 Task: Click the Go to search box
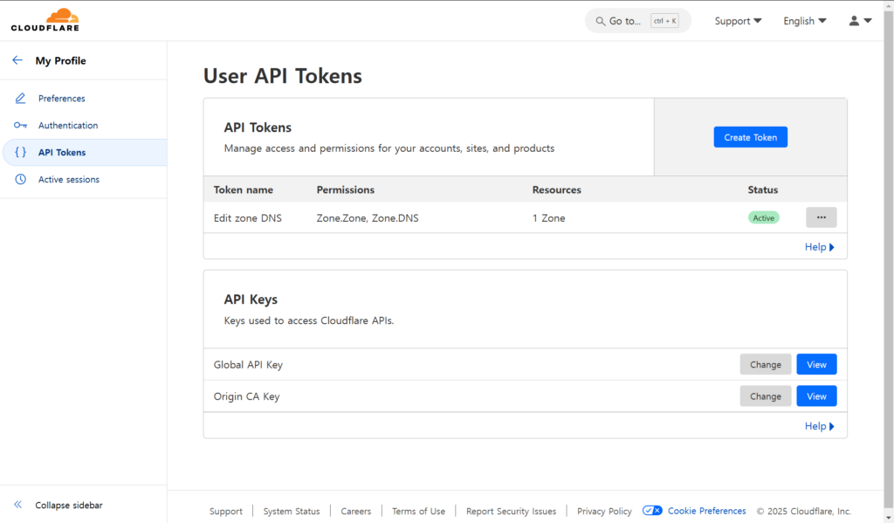coord(637,21)
